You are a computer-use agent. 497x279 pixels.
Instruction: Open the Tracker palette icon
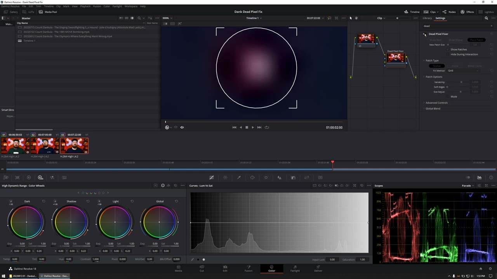pos(266,177)
